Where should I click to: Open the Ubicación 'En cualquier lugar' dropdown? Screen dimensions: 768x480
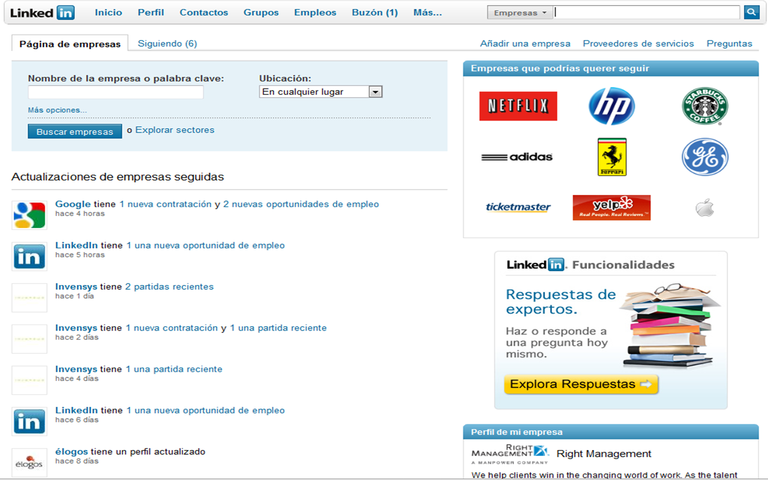pyautogui.click(x=320, y=92)
